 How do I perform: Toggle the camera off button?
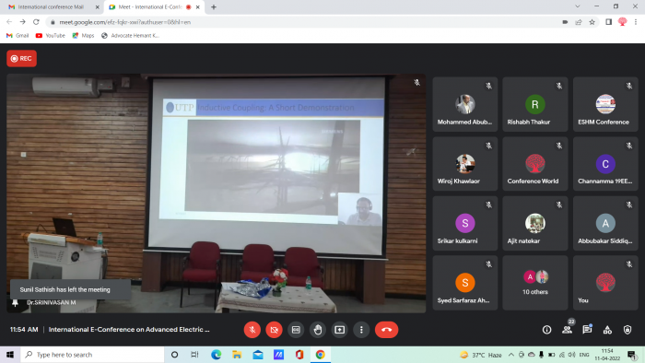tap(274, 330)
